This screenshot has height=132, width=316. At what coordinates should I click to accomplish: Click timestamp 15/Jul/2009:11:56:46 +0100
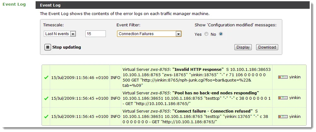click(x=80, y=78)
